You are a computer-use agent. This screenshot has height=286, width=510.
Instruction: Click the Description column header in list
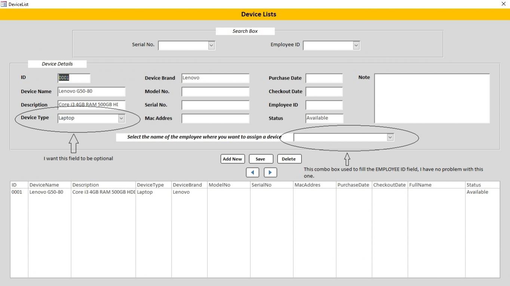click(103, 185)
